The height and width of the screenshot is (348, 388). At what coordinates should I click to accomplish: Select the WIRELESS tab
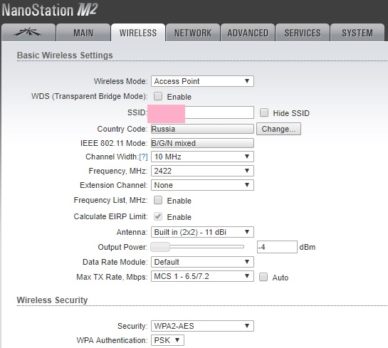pyautogui.click(x=138, y=33)
